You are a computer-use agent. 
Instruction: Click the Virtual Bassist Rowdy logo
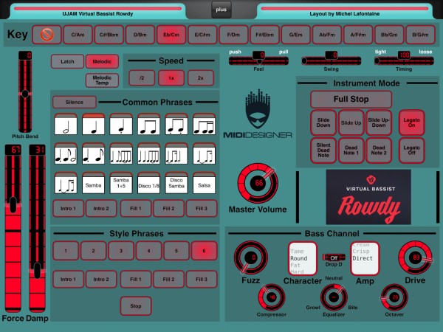point(368,197)
